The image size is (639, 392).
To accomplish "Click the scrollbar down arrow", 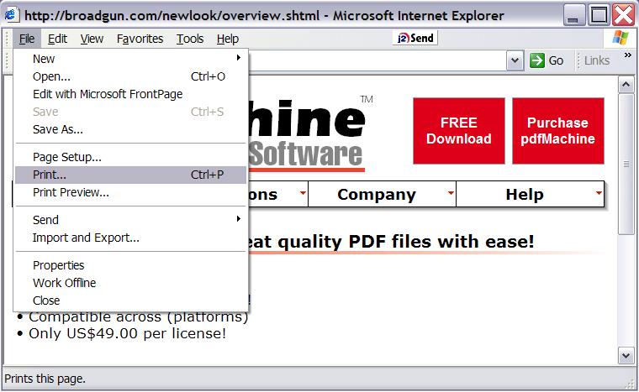I will [x=626, y=355].
